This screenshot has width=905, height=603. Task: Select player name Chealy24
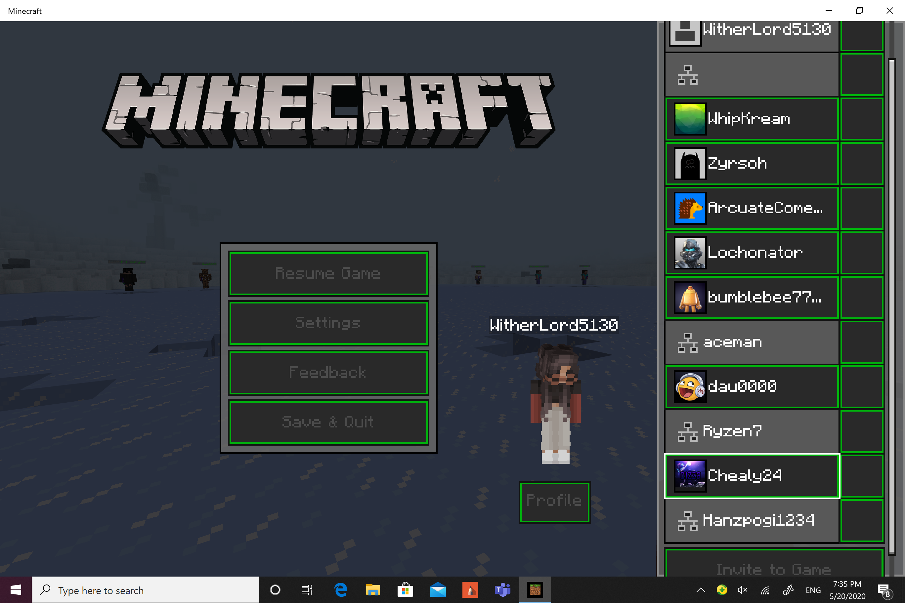pos(745,476)
